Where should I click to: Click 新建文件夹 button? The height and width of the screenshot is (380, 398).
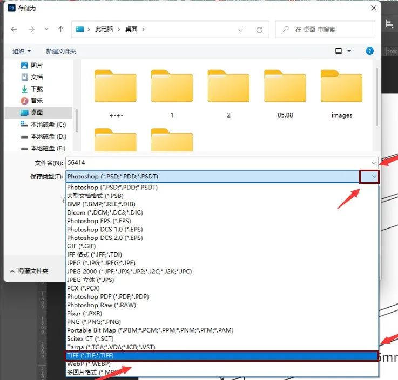coord(61,51)
